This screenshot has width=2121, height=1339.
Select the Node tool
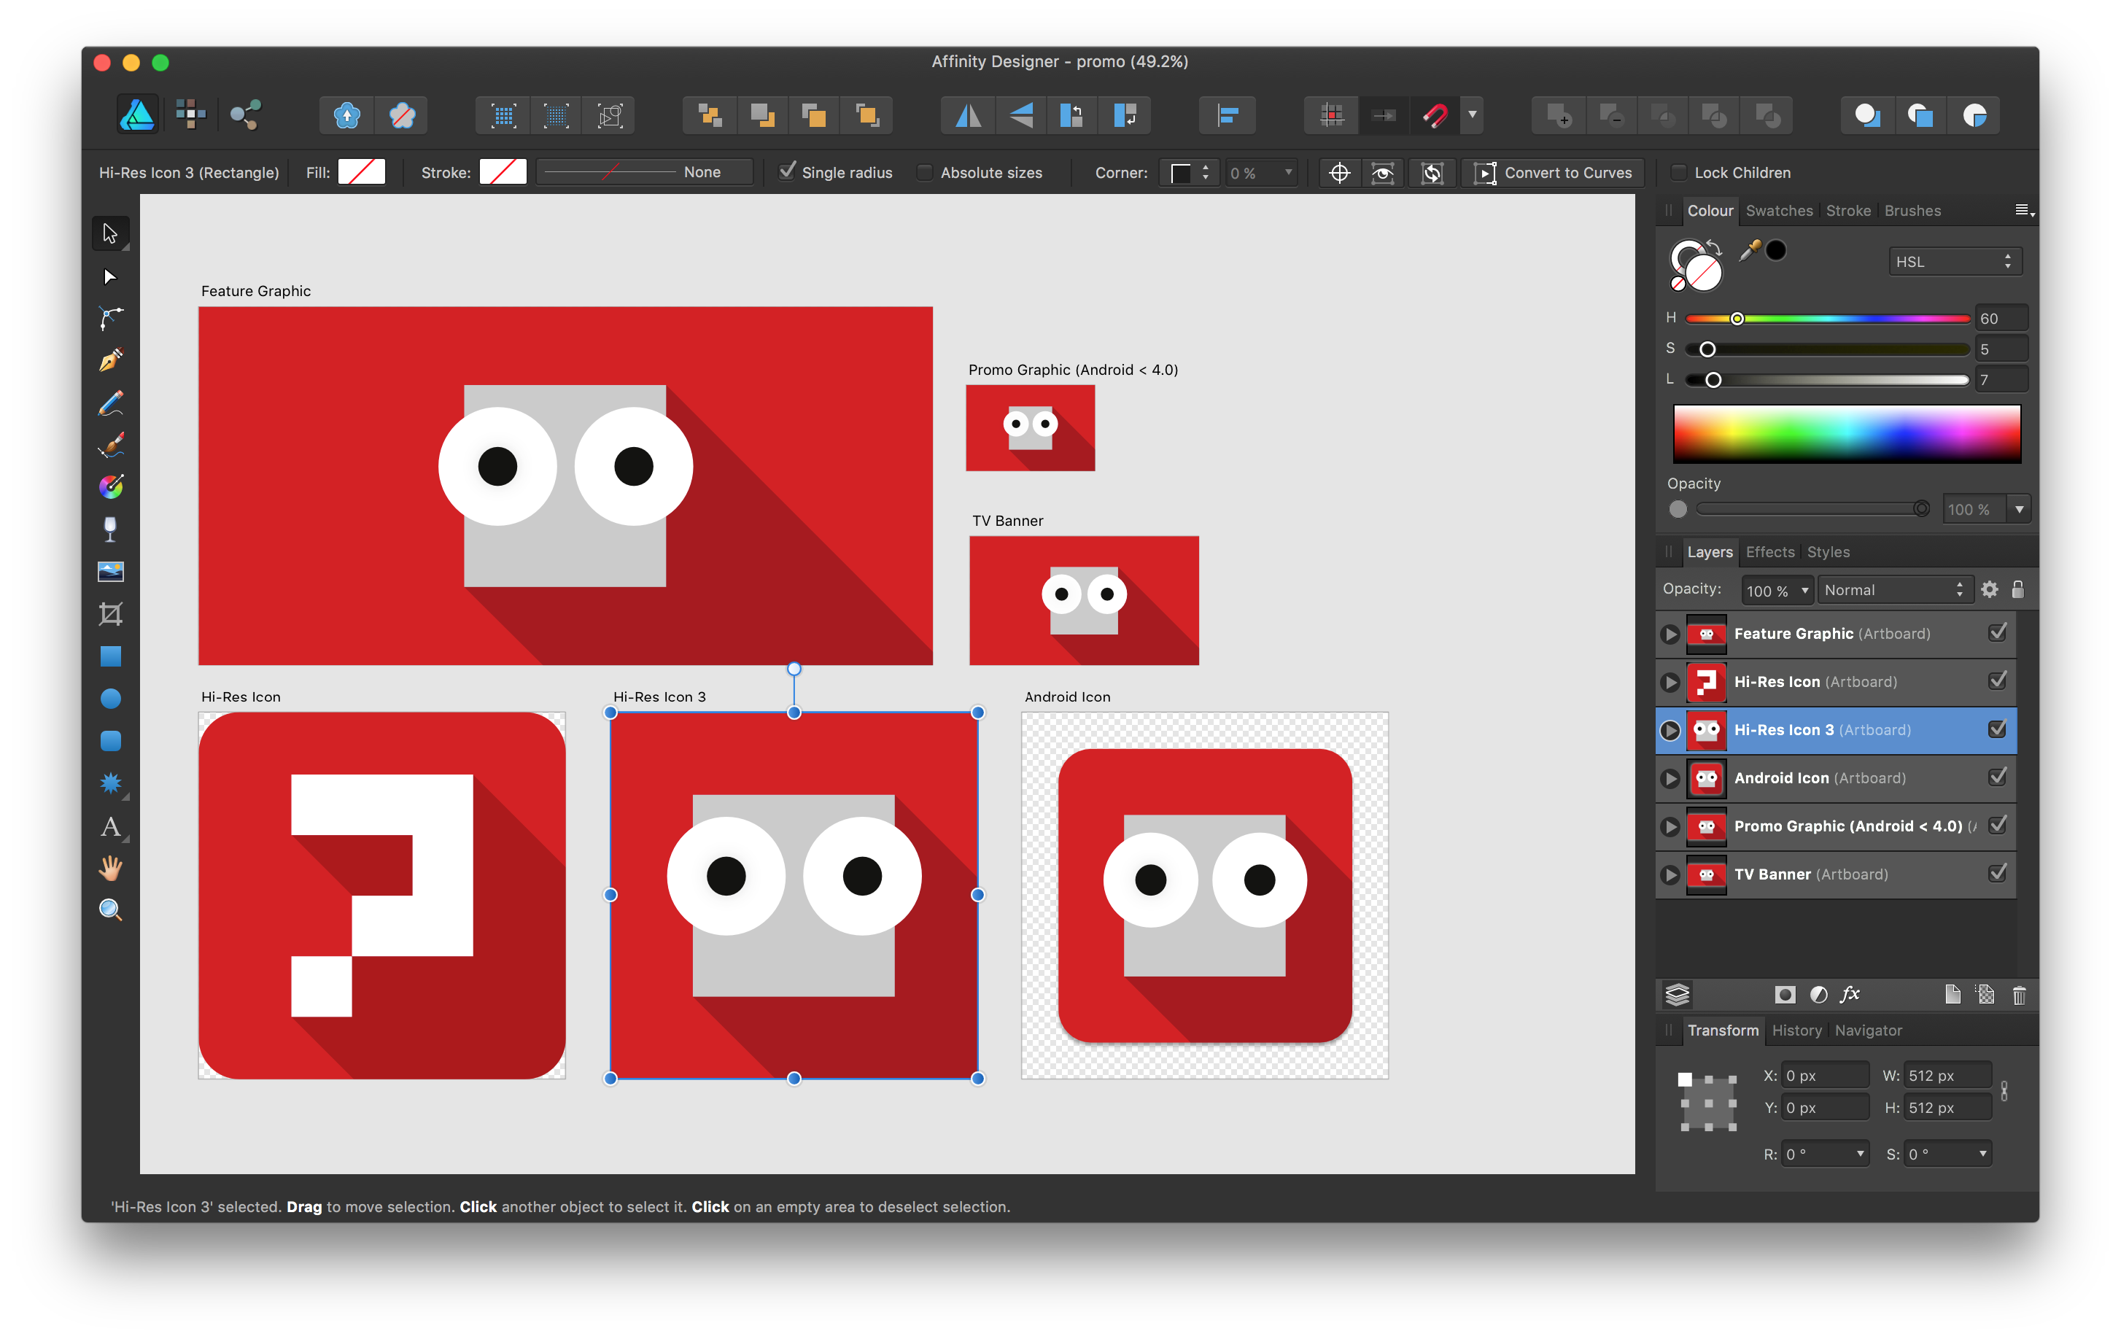coord(110,276)
